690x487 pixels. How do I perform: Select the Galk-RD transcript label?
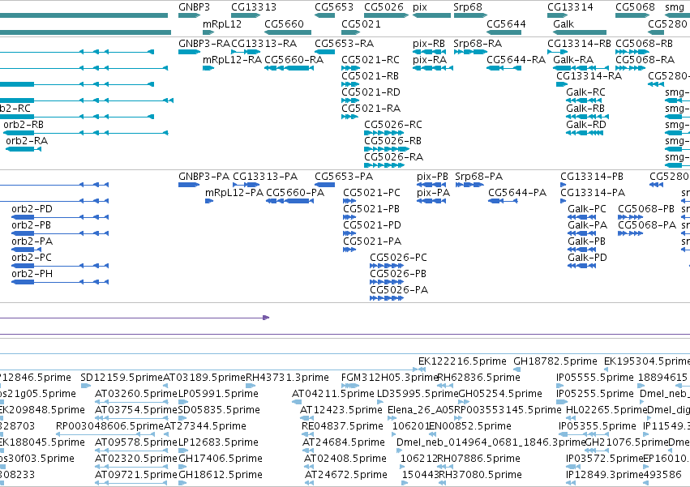tap(586, 125)
